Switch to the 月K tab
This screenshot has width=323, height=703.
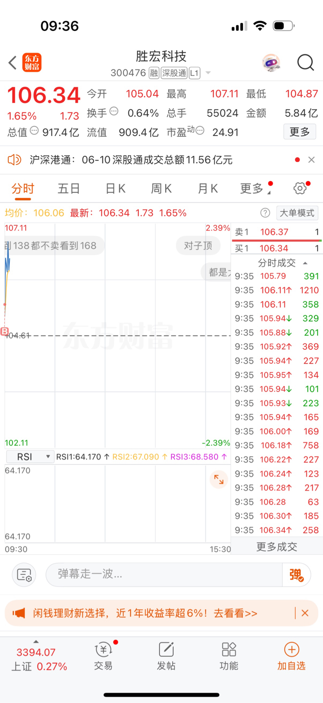pyautogui.click(x=208, y=189)
